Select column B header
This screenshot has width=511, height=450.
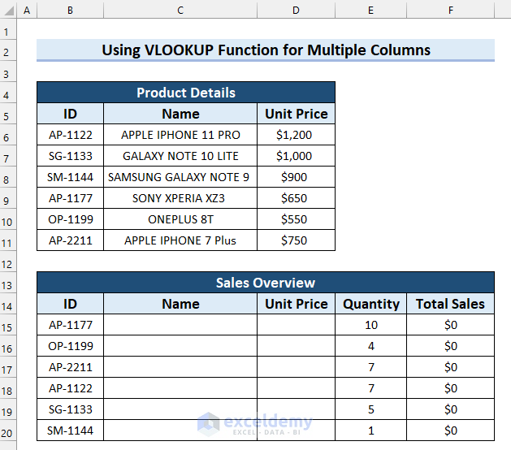(70, 11)
